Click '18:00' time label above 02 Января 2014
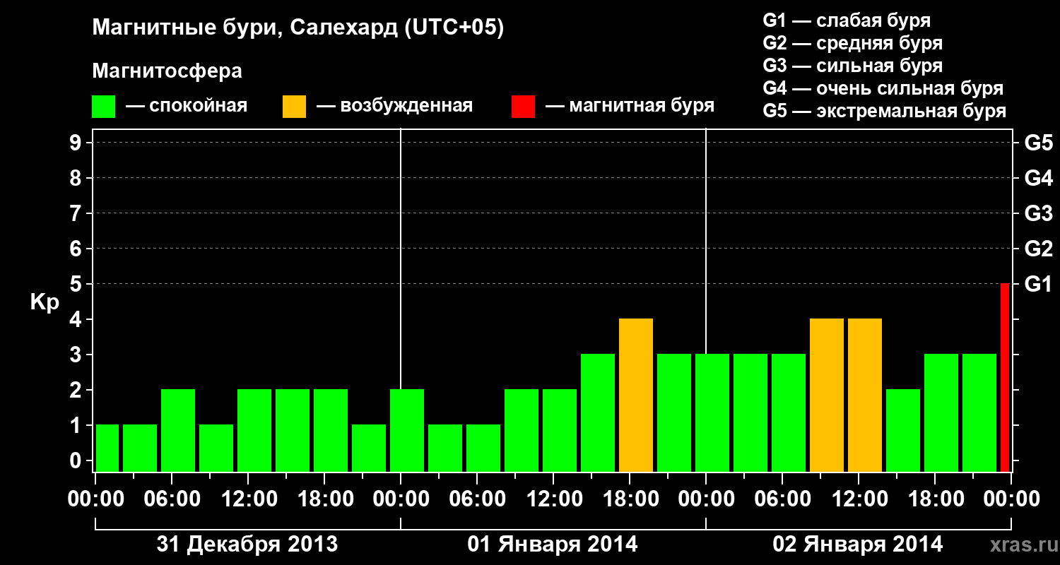This screenshot has width=1060, height=565. click(x=935, y=499)
